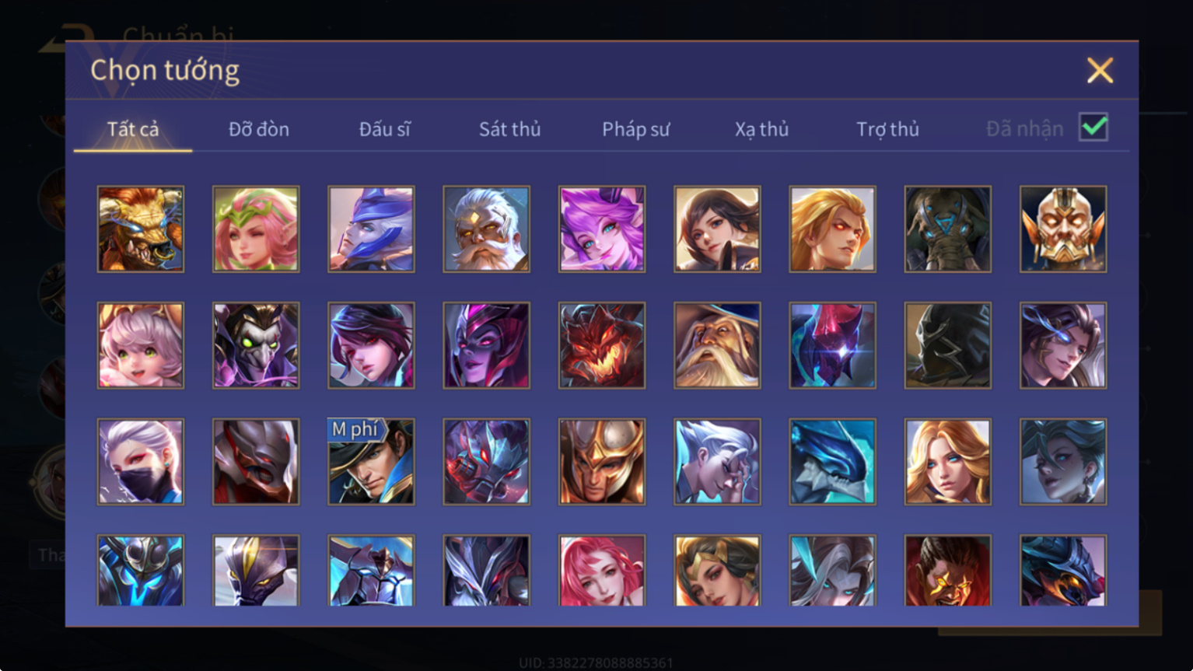
Task: Choose the gold-masked hero with pointed ears
Action: click(1063, 229)
